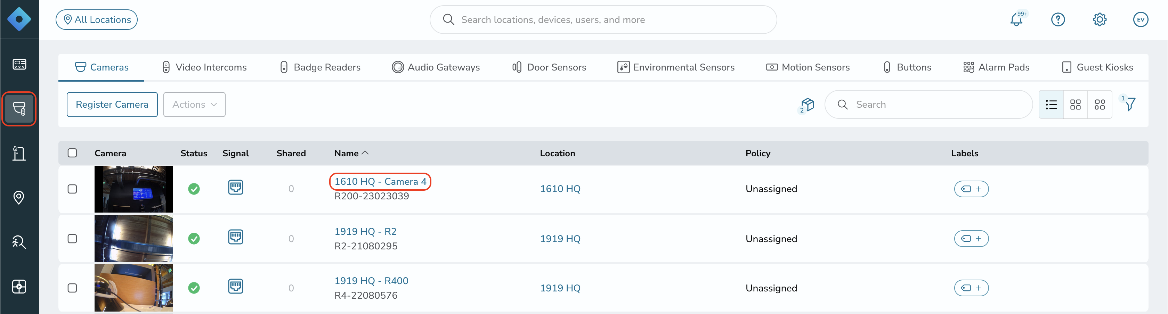Click Unassigned policy in 1610 HQ - Camera 4 row

(x=771, y=189)
